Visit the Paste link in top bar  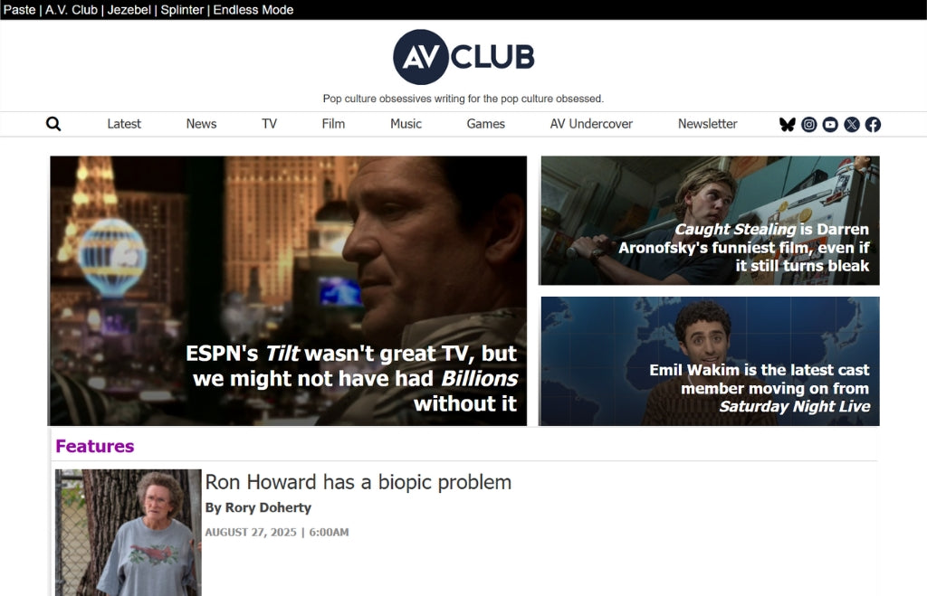point(20,10)
